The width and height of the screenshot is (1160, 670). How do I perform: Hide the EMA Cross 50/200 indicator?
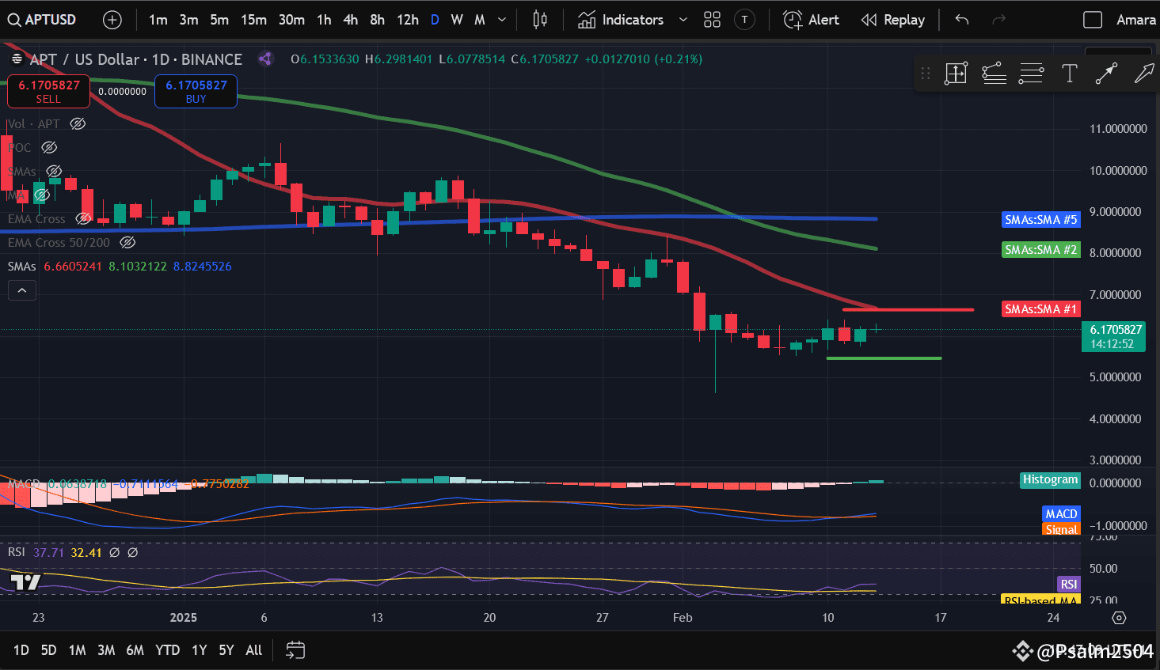127,242
